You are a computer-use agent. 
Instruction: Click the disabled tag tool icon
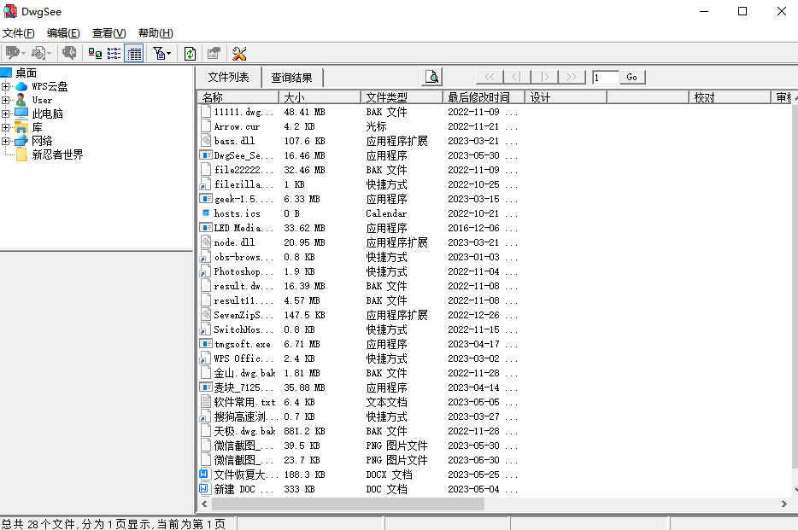(x=15, y=53)
